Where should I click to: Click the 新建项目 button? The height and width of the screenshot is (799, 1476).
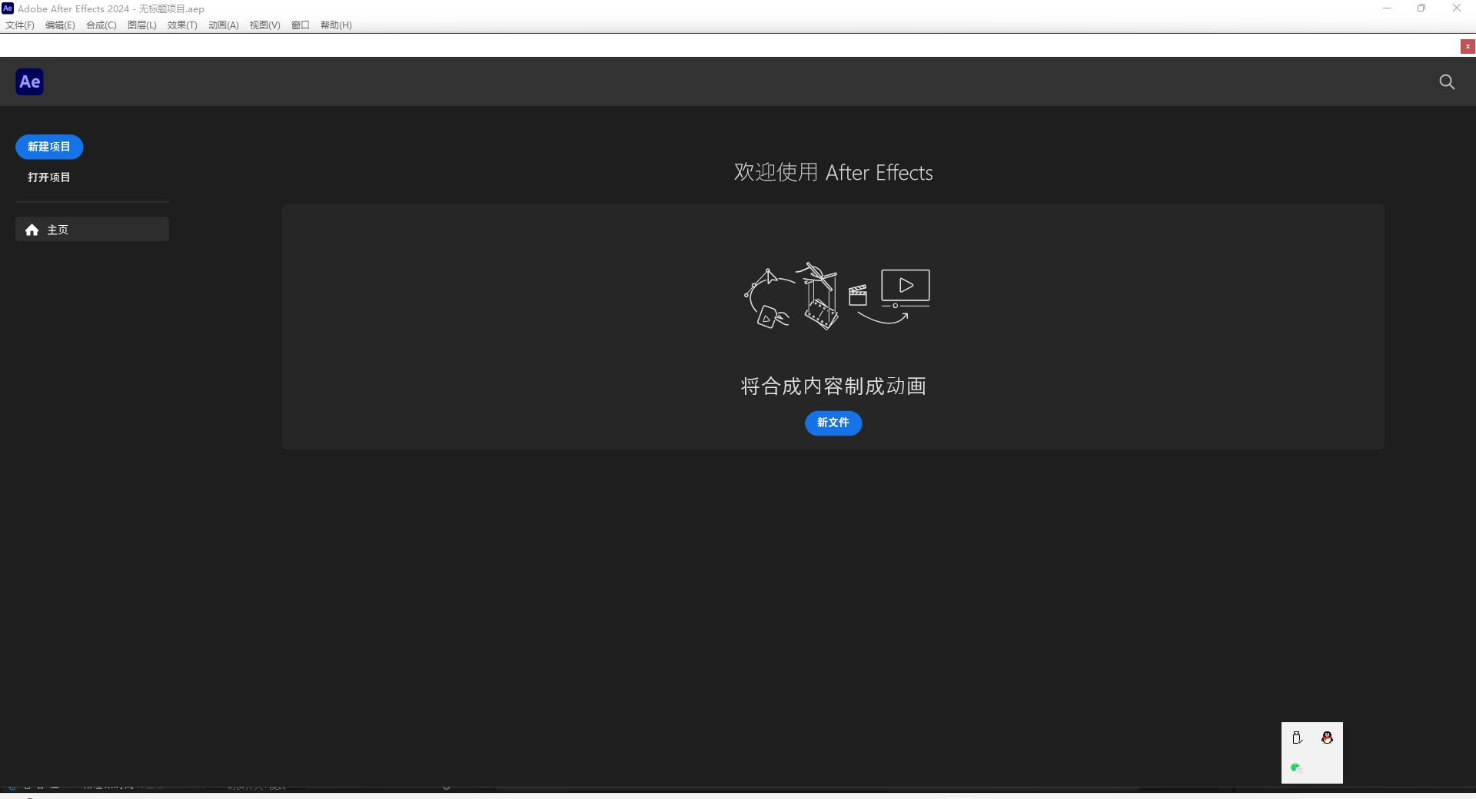pyautogui.click(x=48, y=147)
